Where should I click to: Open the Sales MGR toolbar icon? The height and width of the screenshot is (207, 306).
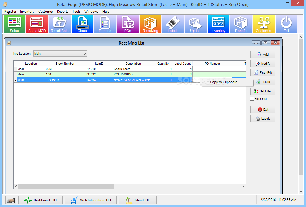37,24
